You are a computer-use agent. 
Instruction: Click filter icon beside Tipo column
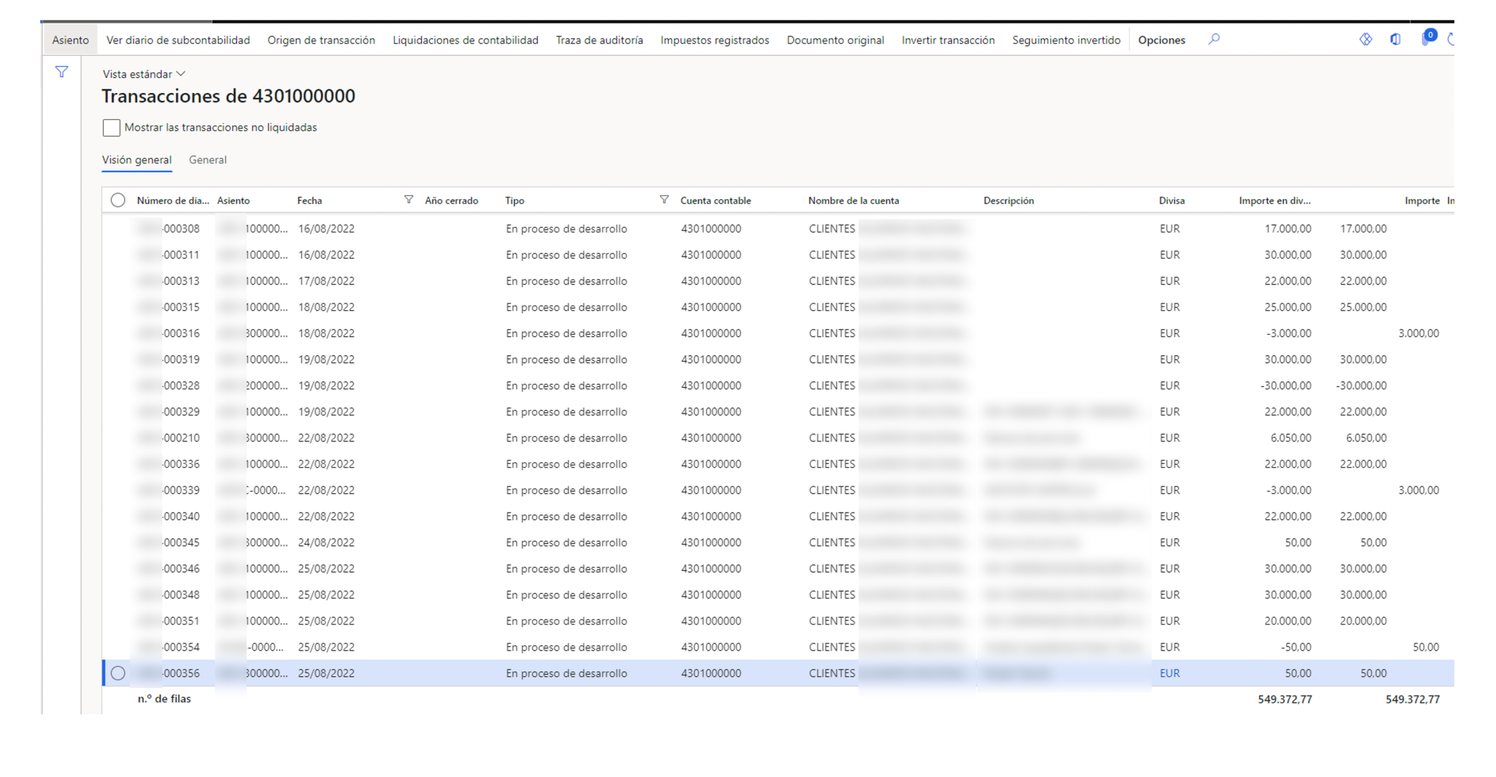coord(664,200)
